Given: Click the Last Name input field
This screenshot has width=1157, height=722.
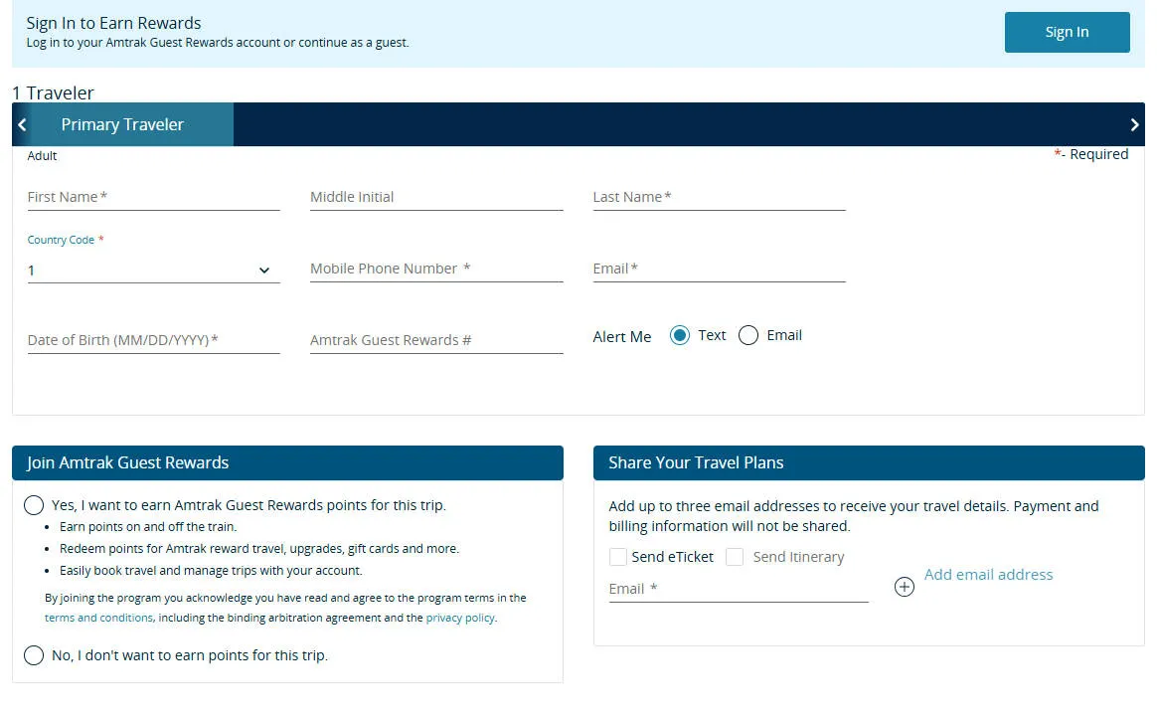Looking at the screenshot, I should 719,198.
